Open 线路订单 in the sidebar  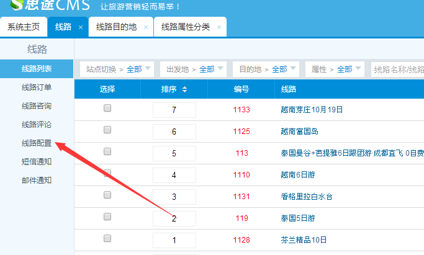pyautogui.click(x=36, y=87)
